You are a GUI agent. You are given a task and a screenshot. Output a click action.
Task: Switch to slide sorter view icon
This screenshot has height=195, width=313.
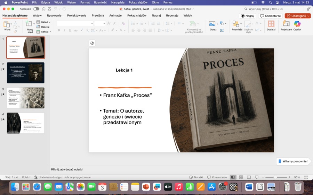point(241,177)
